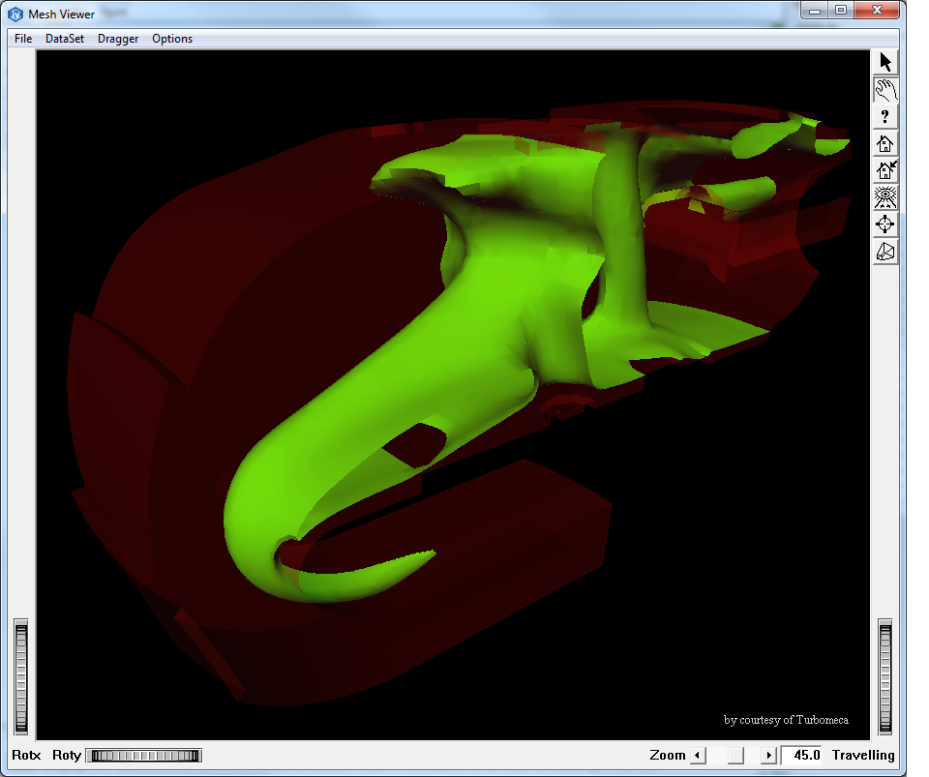929x777 pixels.
Task: Click the Zoom left arrow button
Action: 698,755
